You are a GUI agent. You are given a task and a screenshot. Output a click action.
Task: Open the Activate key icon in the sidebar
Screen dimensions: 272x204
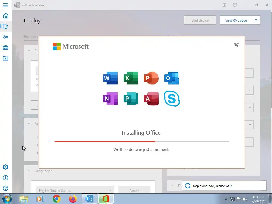[x=6, y=37]
